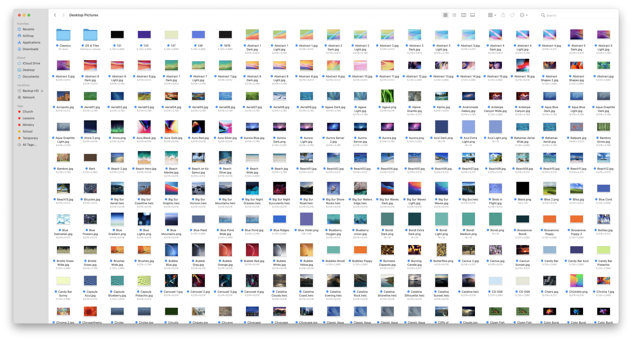Select Bubble Red.jpg thumbnail
Viewport: 632px width, 341px height.
tap(252, 250)
